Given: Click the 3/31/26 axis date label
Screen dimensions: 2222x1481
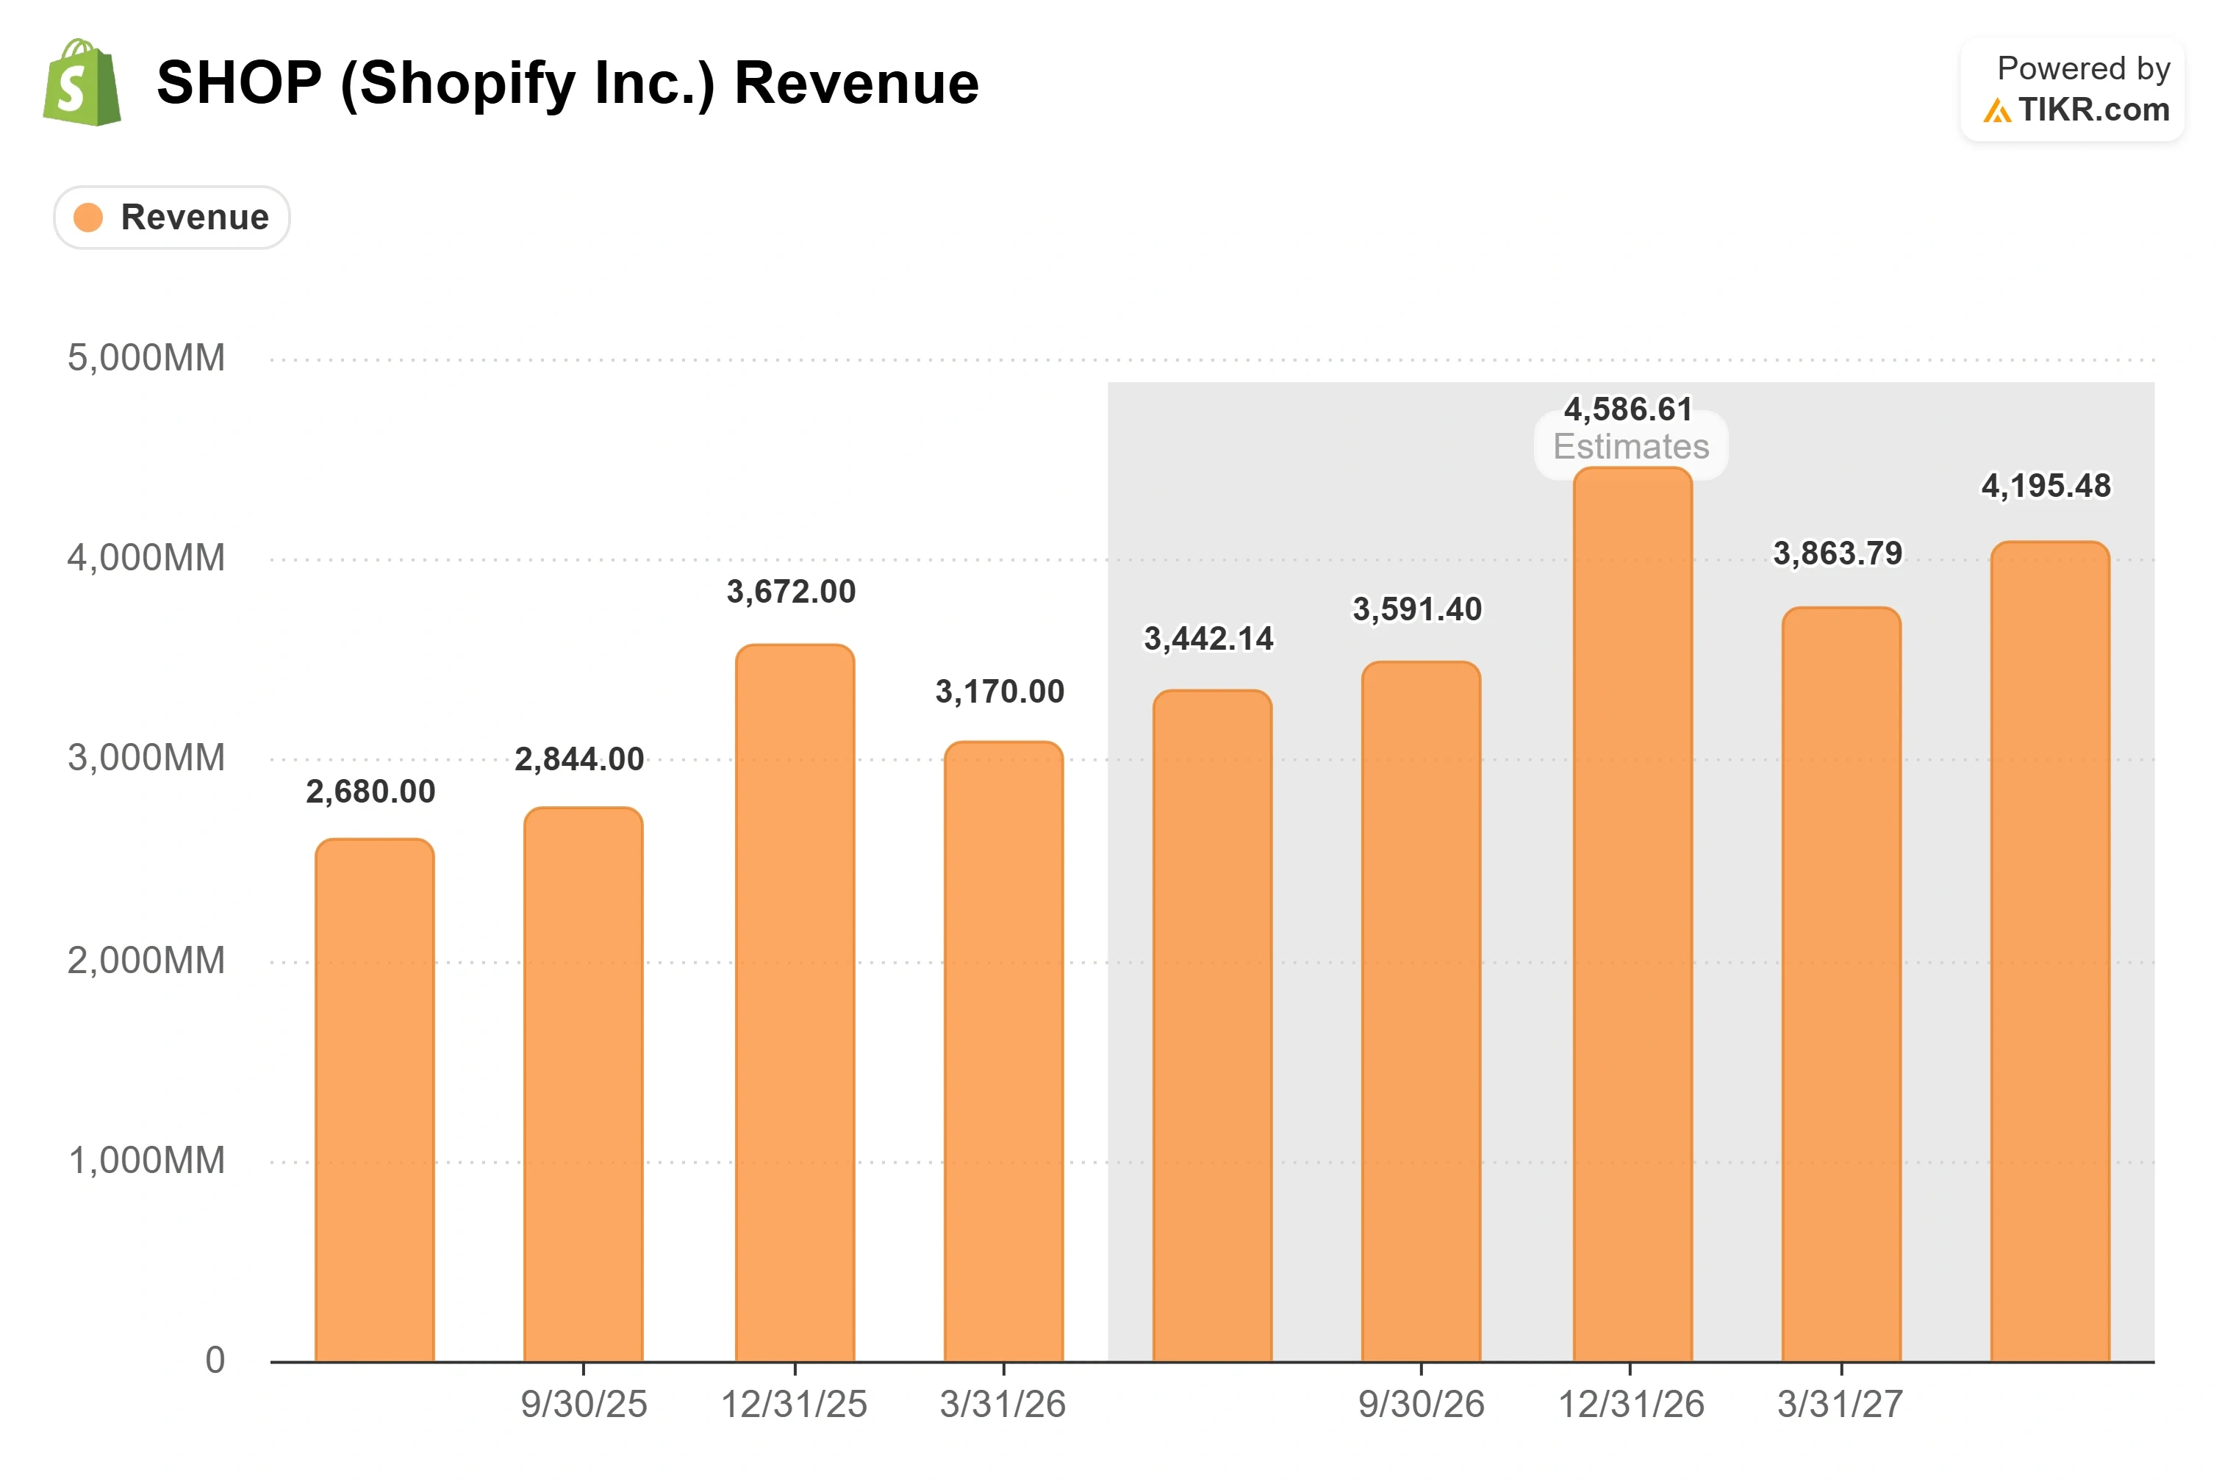Looking at the screenshot, I should pos(1003,1405).
